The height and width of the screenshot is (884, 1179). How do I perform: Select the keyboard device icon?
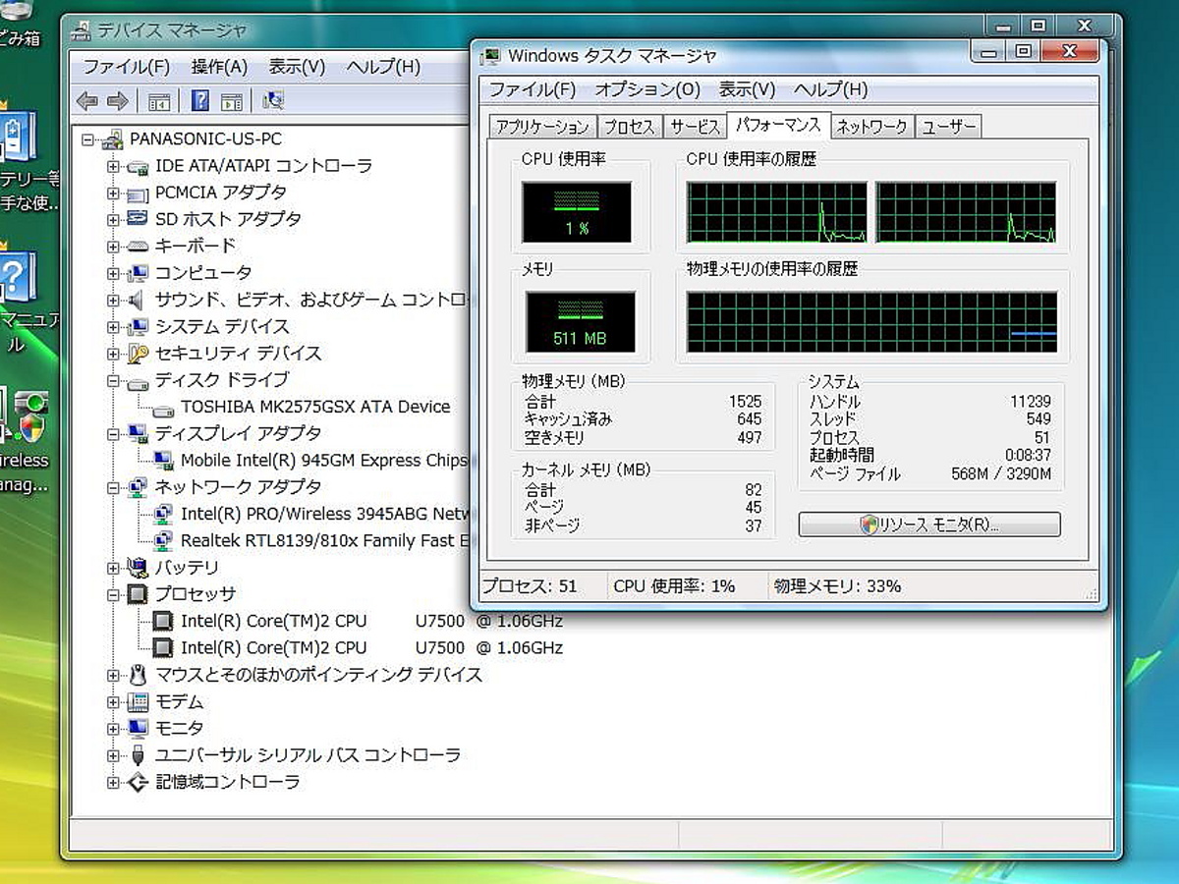point(139,246)
